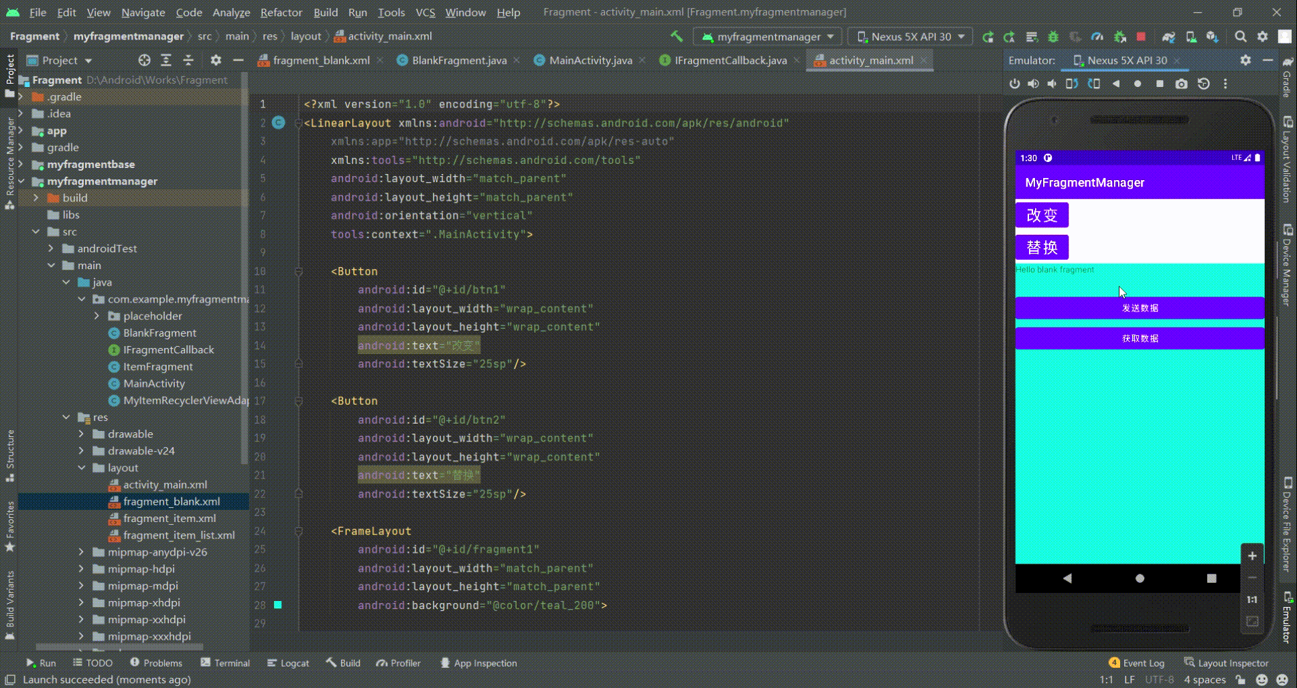Tap the 发送数据 button in emulator
Image resolution: width=1297 pixels, height=688 pixels.
point(1140,308)
